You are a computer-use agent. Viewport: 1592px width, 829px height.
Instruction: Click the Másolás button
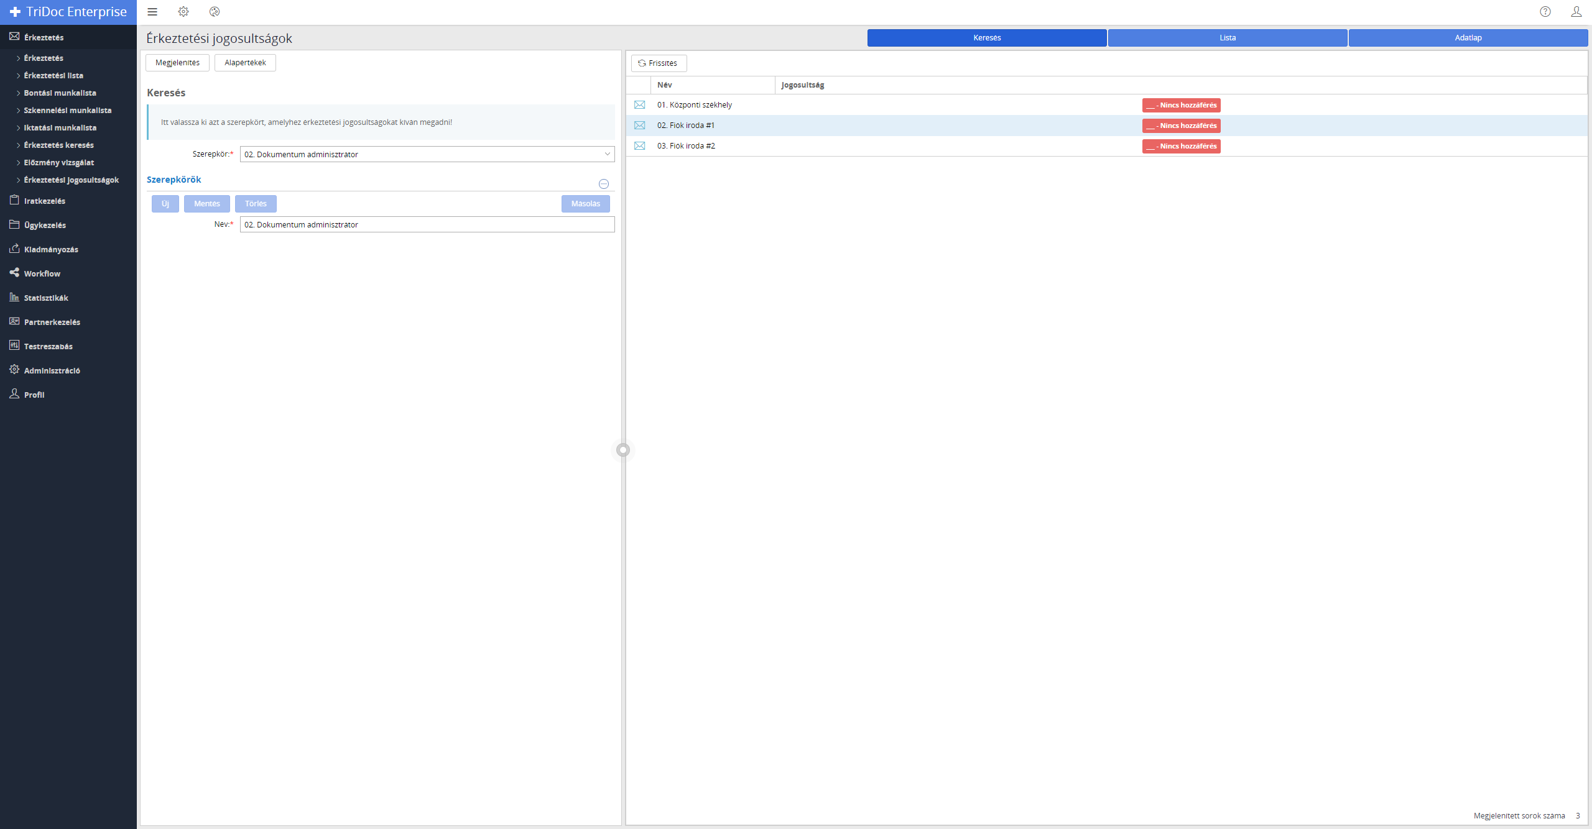pos(585,204)
